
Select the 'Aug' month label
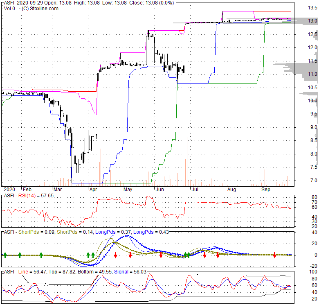pyautogui.click(x=232, y=190)
